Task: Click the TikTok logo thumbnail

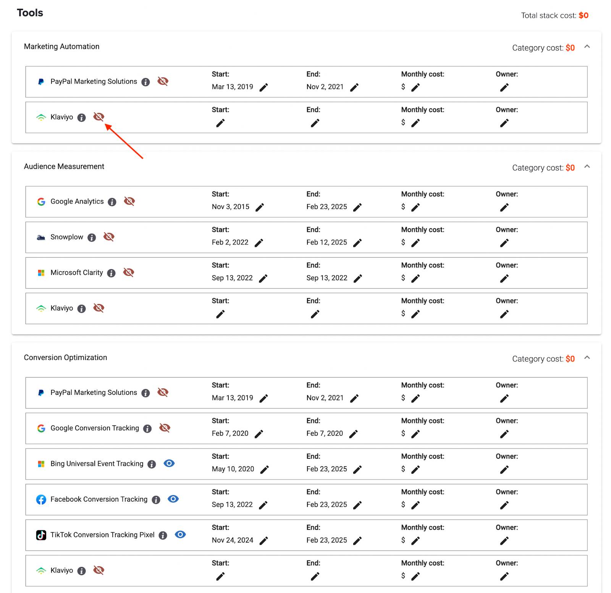Action: pos(41,535)
